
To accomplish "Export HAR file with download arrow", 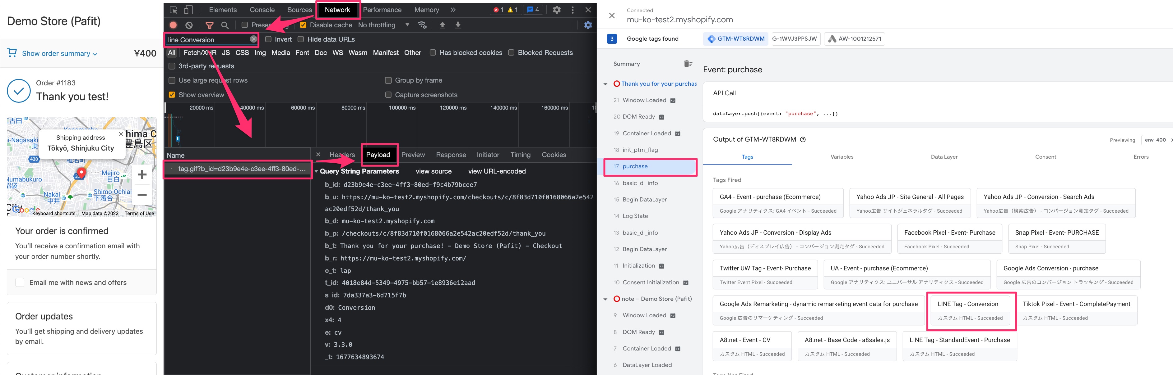I will pyautogui.click(x=458, y=25).
